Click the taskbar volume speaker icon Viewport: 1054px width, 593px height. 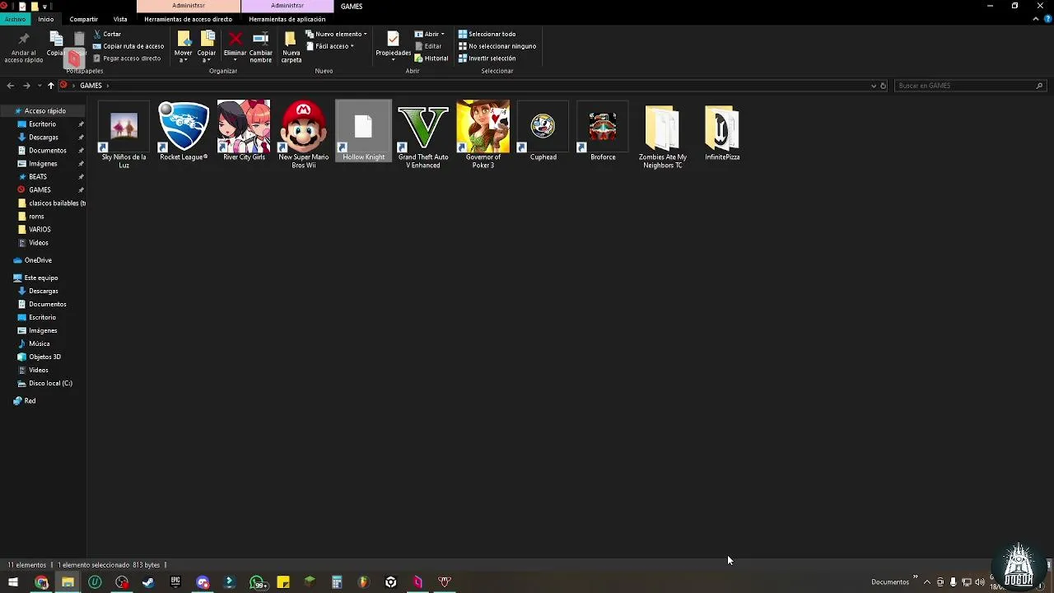(x=980, y=582)
